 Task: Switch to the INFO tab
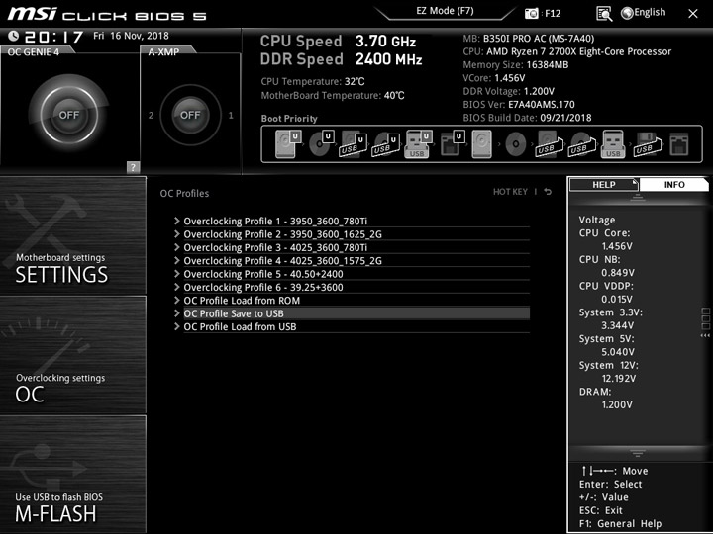pos(674,184)
